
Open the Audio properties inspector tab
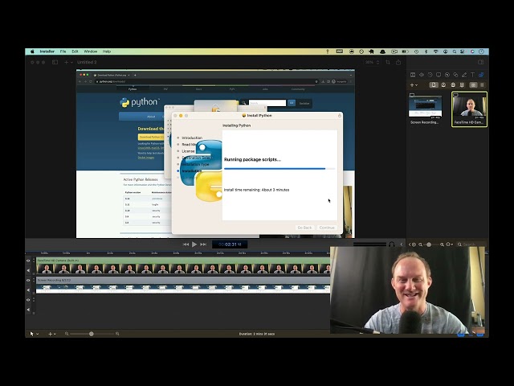(x=422, y=75)
